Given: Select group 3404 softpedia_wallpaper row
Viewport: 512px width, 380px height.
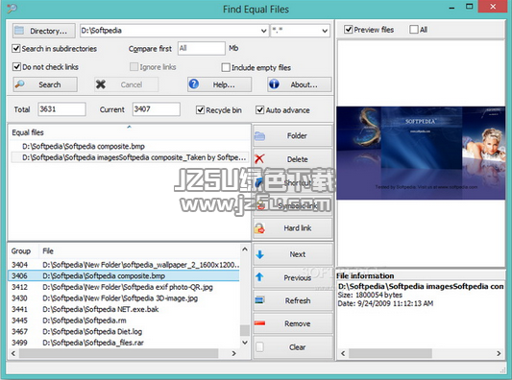Looking at the screenshot, I should (124, 265).
